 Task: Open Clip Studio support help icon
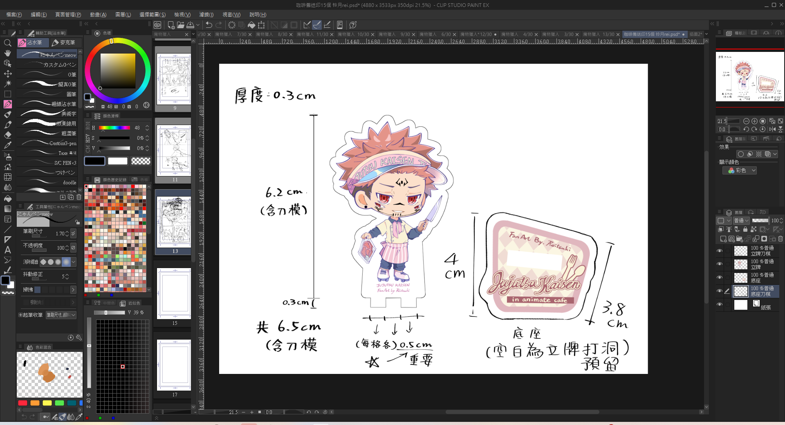[353, 25]
